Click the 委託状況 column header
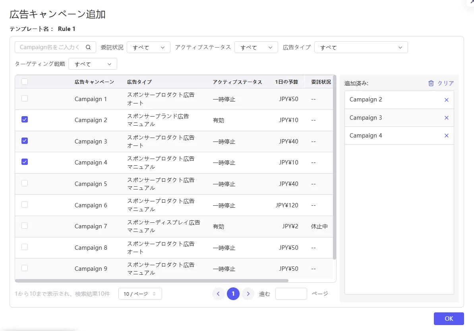Screen dimensions: 474x331 [321, 82]
